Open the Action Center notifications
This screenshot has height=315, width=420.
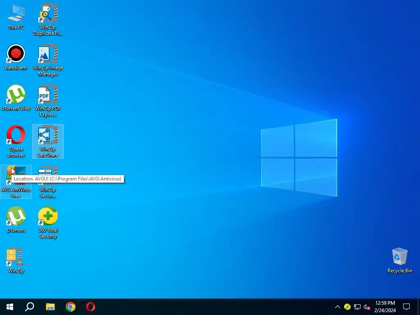(x=406, y=307)
